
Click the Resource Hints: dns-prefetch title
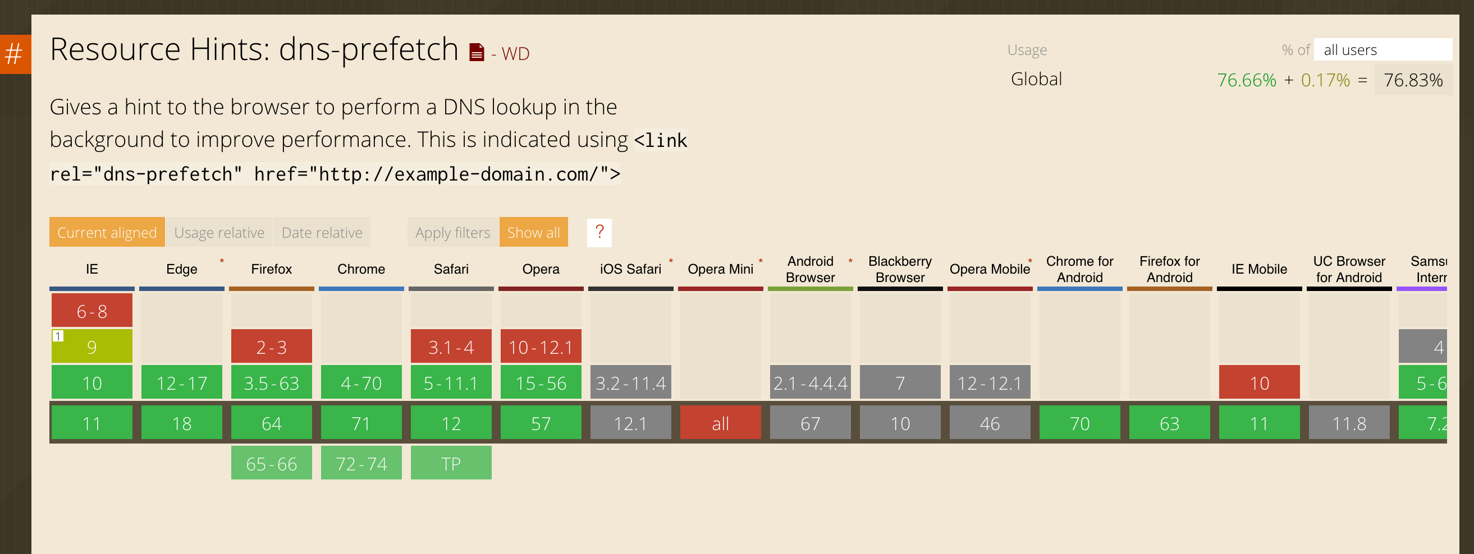pyautogui.click(x=254, y=49)
